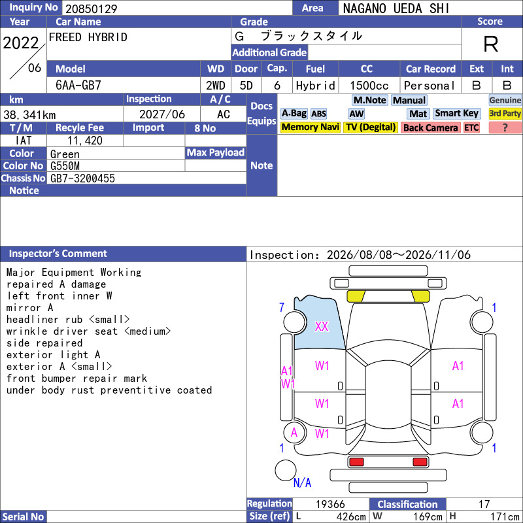Screen dimensions: 523x523
Task: Click the Manual document badge
Action: pos(409,100)
